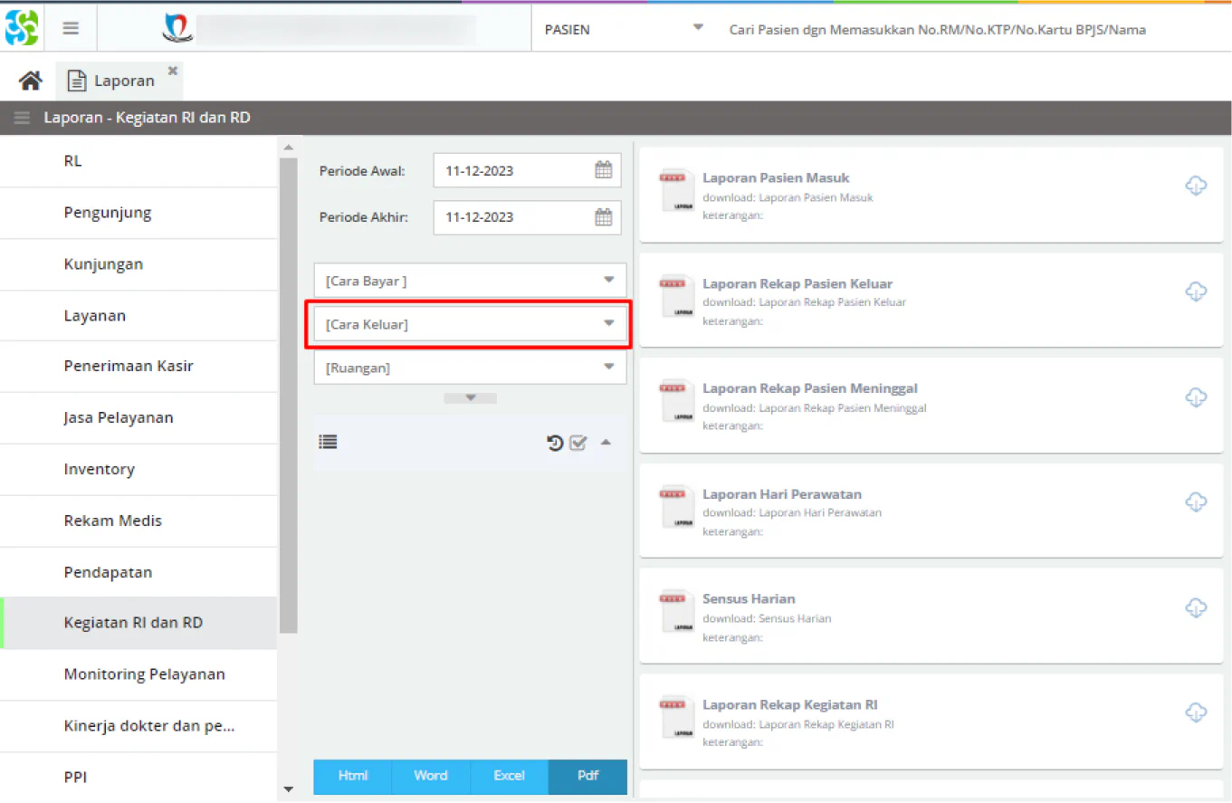Collapse the list panel with the up arrow
Screen dimensions: 1232x803
(x=606, y=443)
